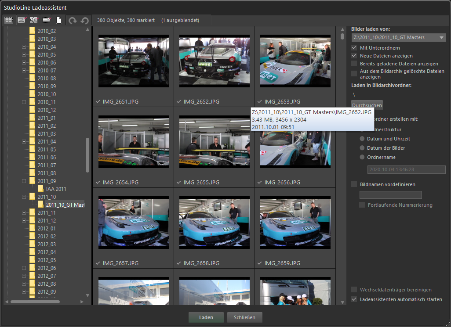
Task: Toggle the video files filter icon
Action: point(46,20)
